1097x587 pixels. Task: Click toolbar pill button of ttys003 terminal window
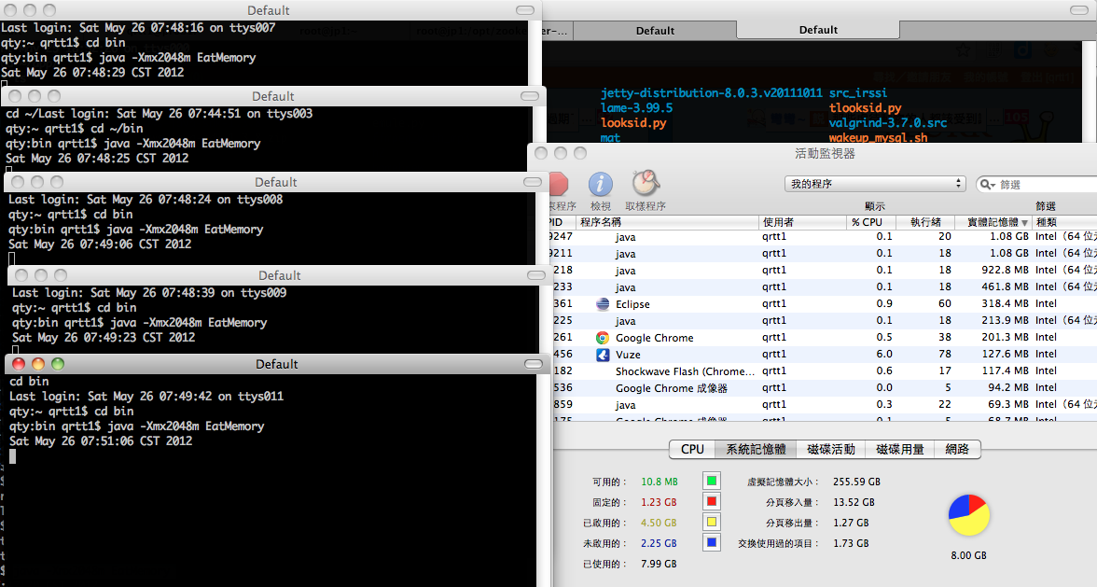click(x=530, y=96)
